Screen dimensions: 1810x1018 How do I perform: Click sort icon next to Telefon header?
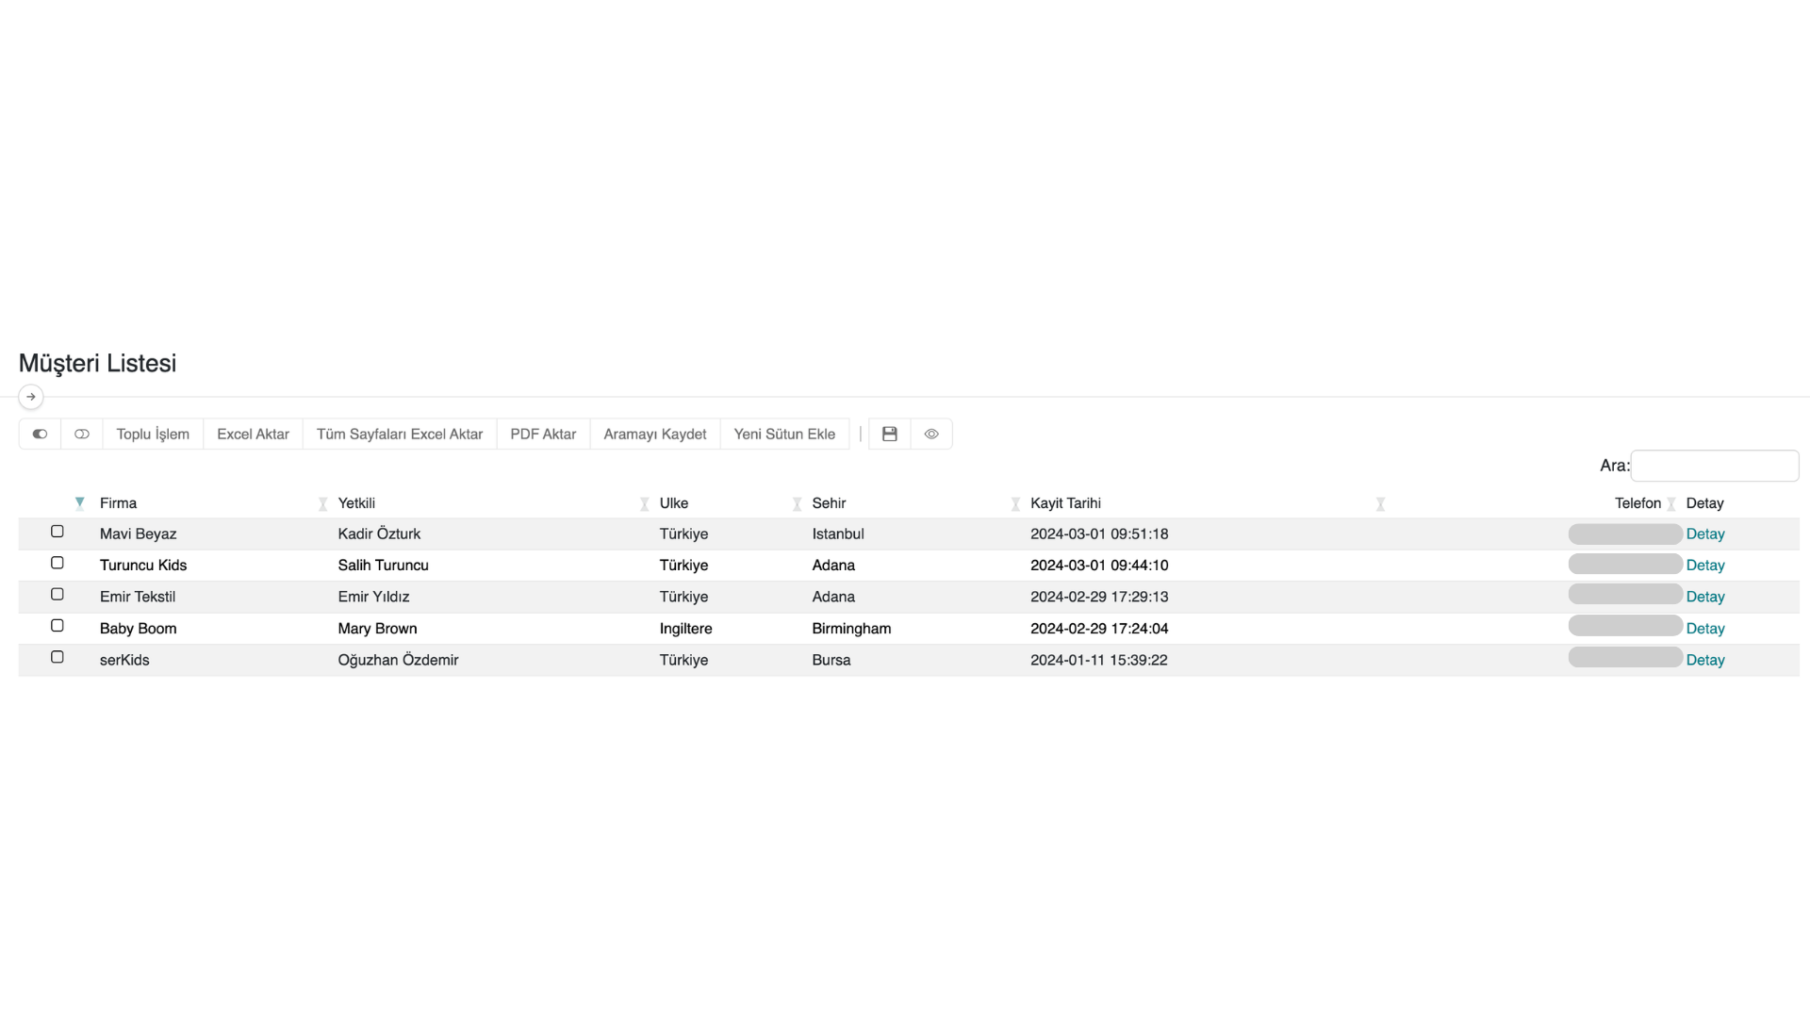(x=1671, y=504)
